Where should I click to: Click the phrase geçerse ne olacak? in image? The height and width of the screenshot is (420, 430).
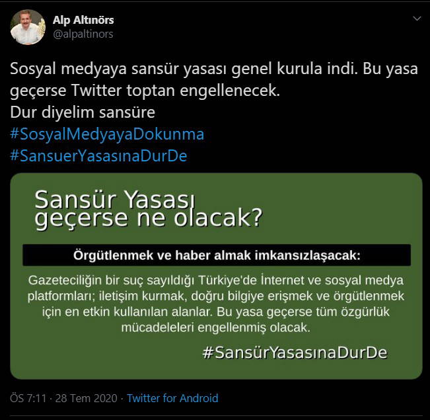149,219
